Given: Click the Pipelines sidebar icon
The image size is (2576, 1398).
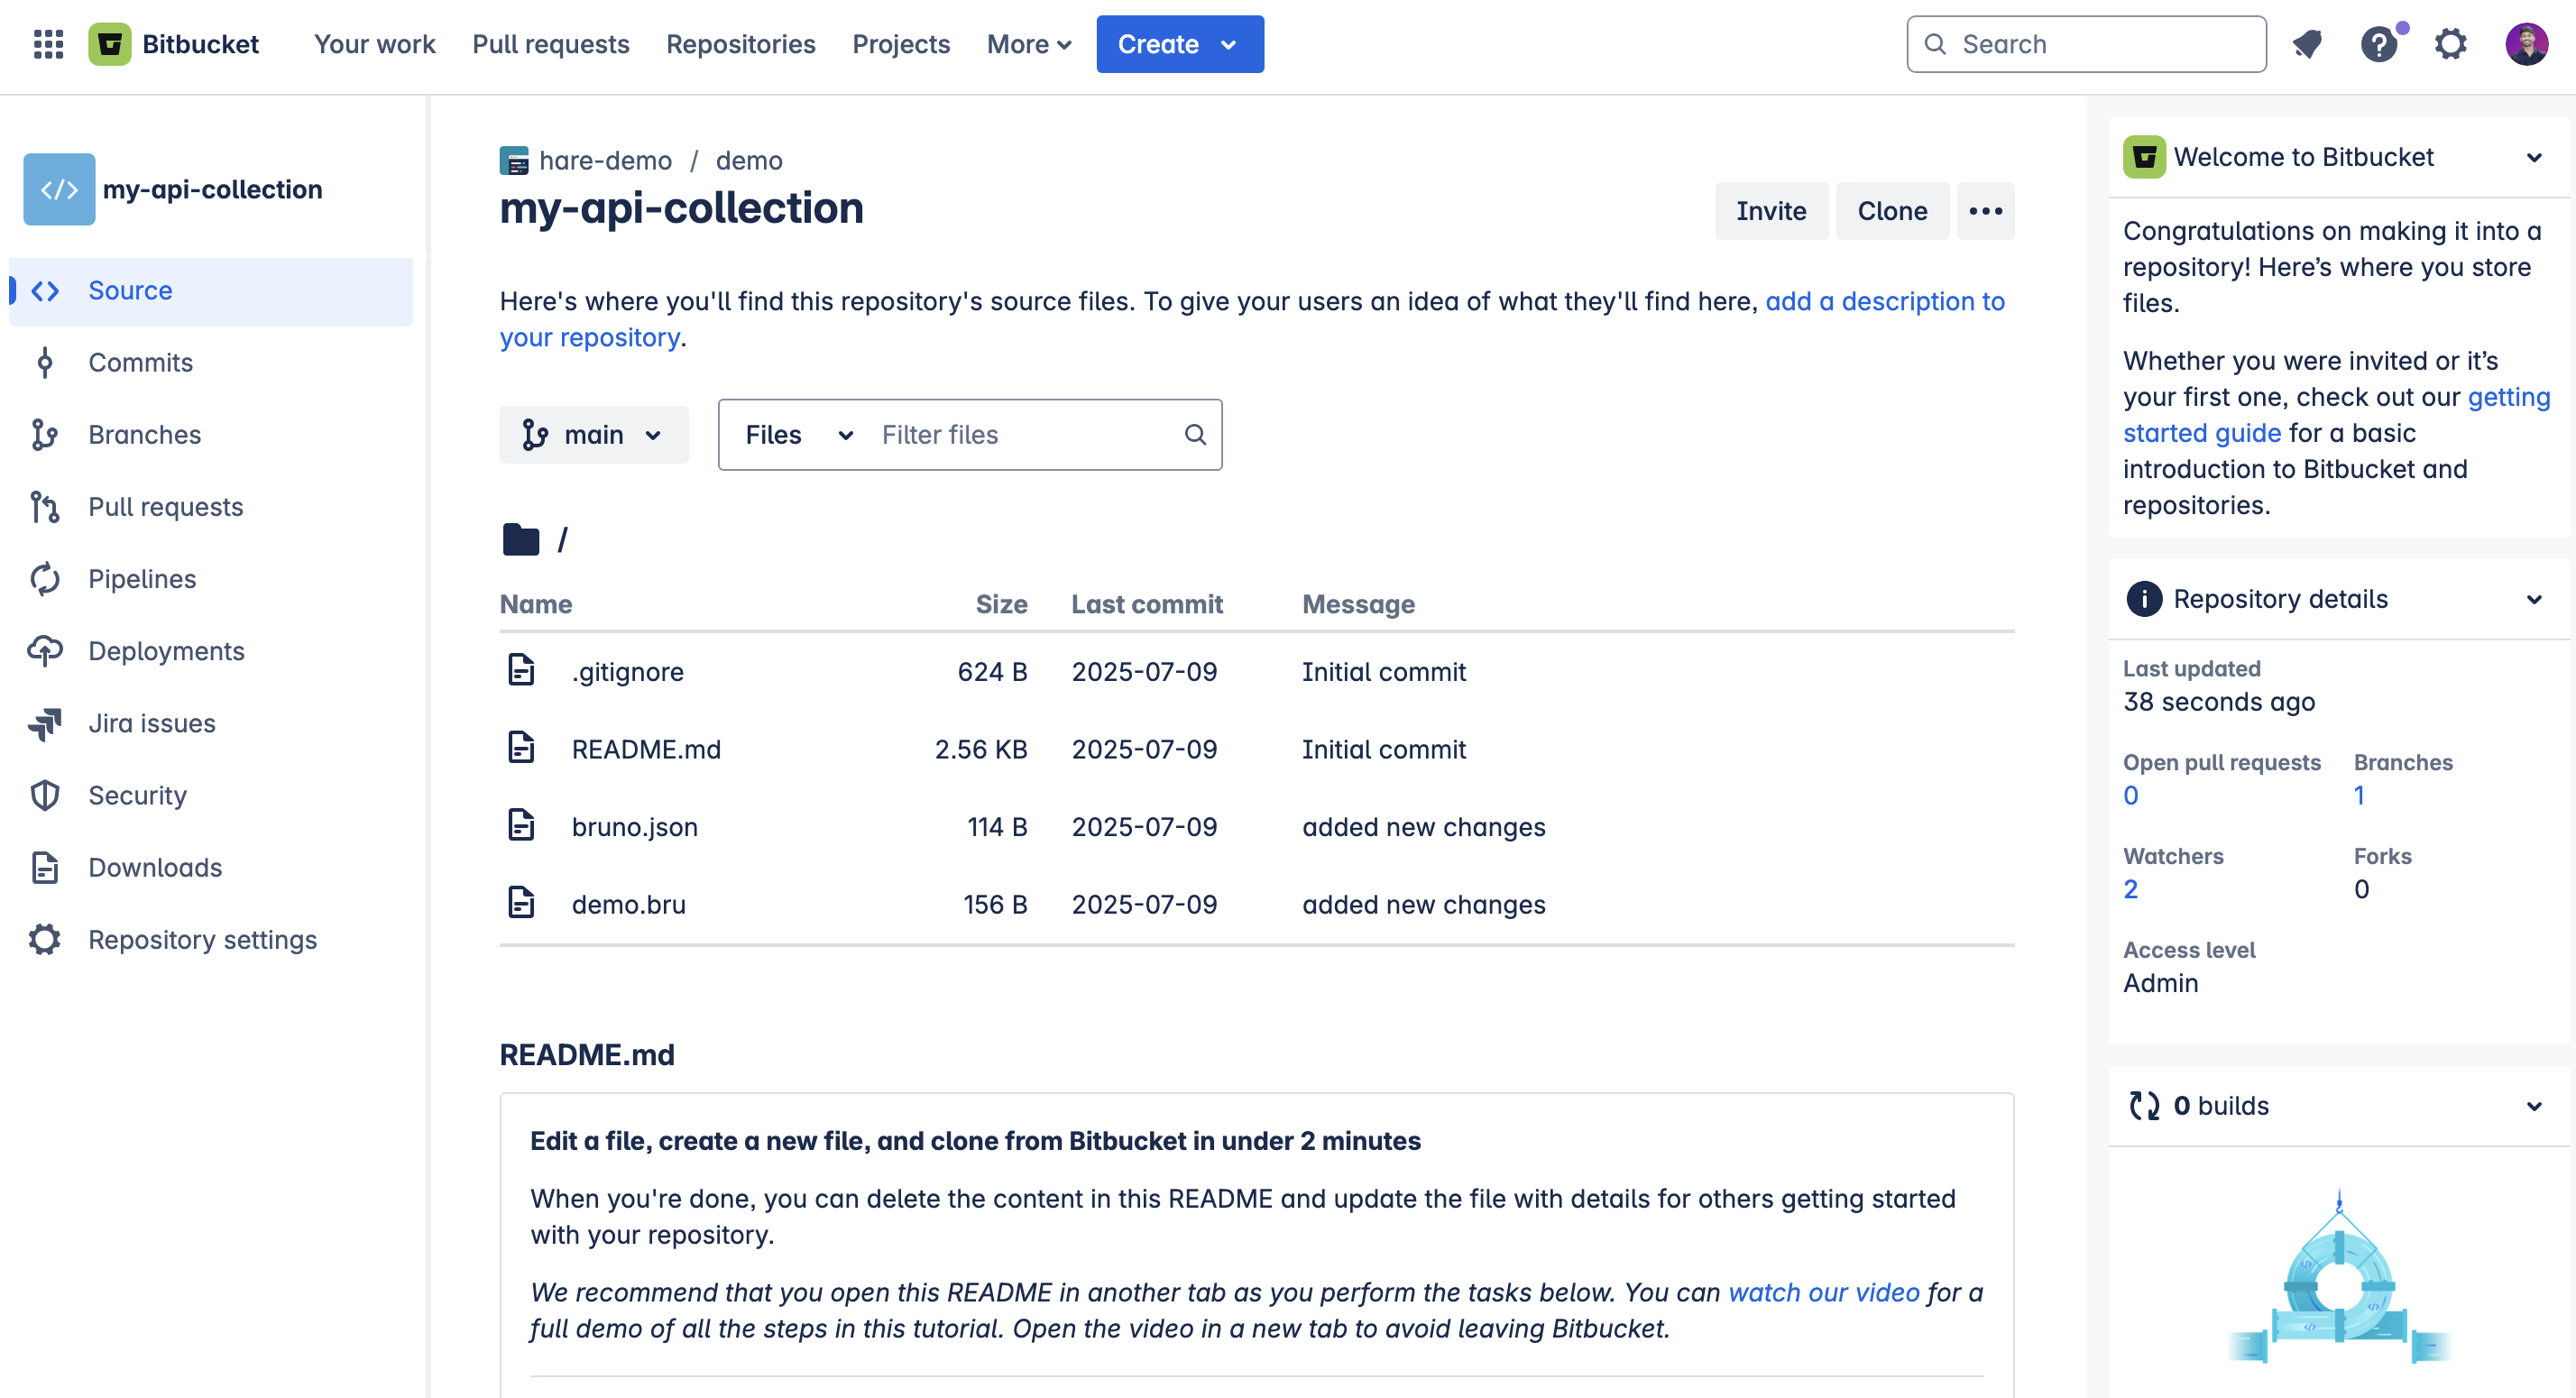Looking at the screenshot, I should 45,579.
